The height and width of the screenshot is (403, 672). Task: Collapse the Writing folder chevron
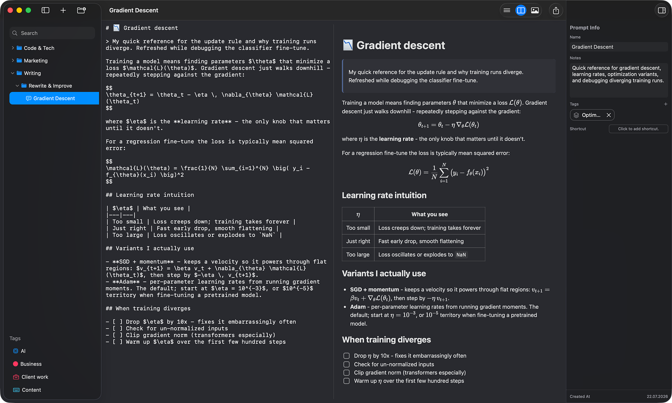13,73
